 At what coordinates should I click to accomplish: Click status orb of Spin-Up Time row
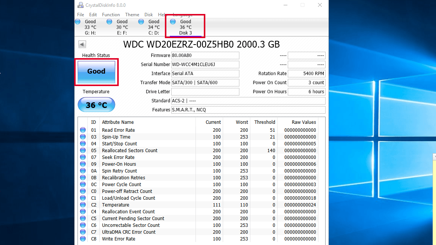(83, 137)
